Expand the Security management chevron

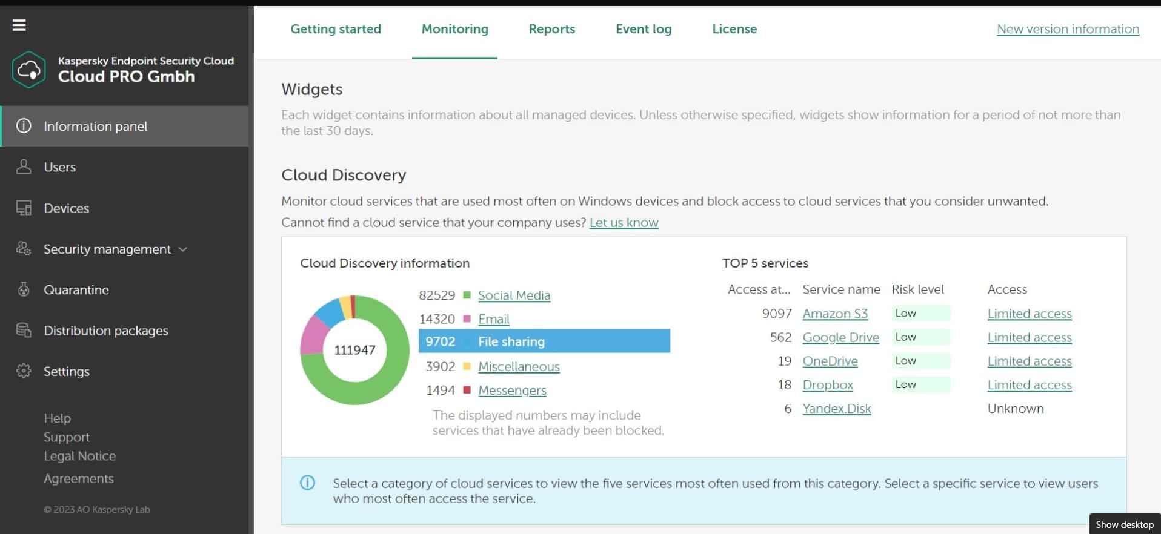pos(183,249)
